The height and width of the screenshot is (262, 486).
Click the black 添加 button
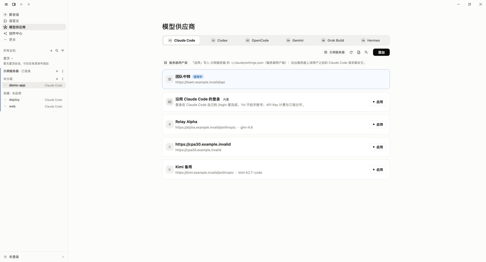point(381,52)
